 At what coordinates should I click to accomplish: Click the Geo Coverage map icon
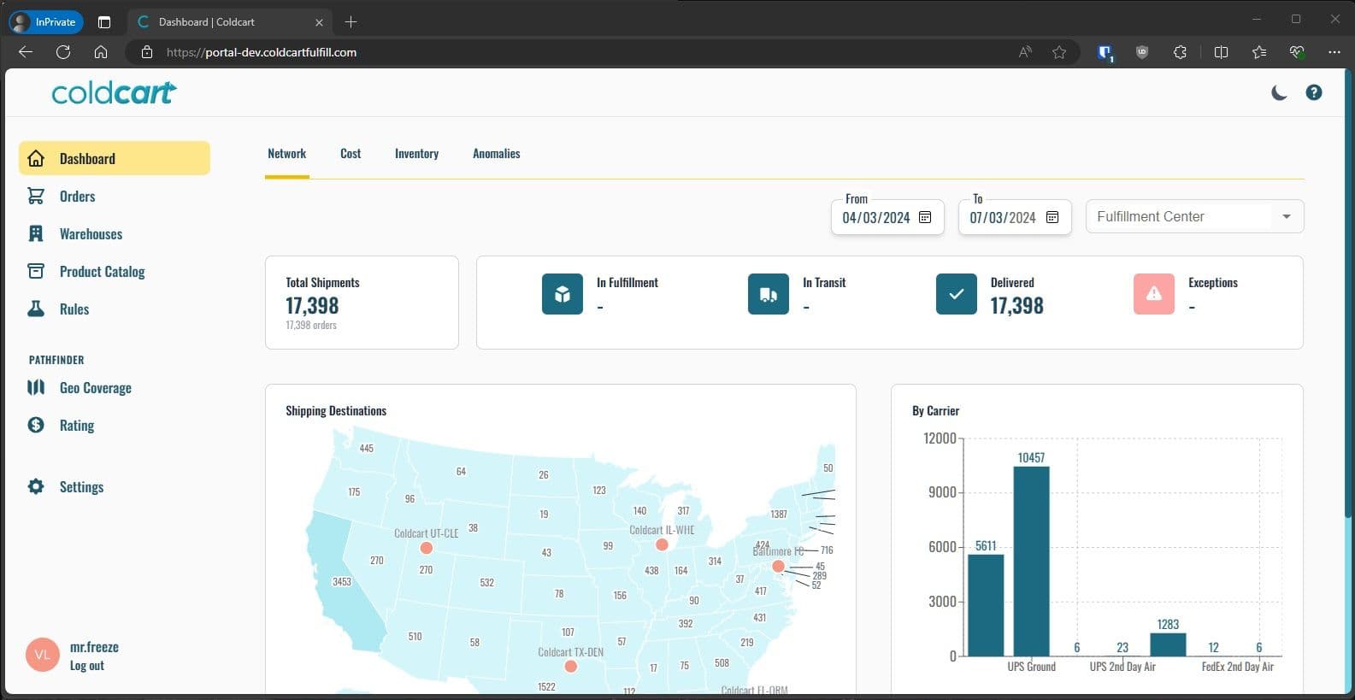point(36,387)
